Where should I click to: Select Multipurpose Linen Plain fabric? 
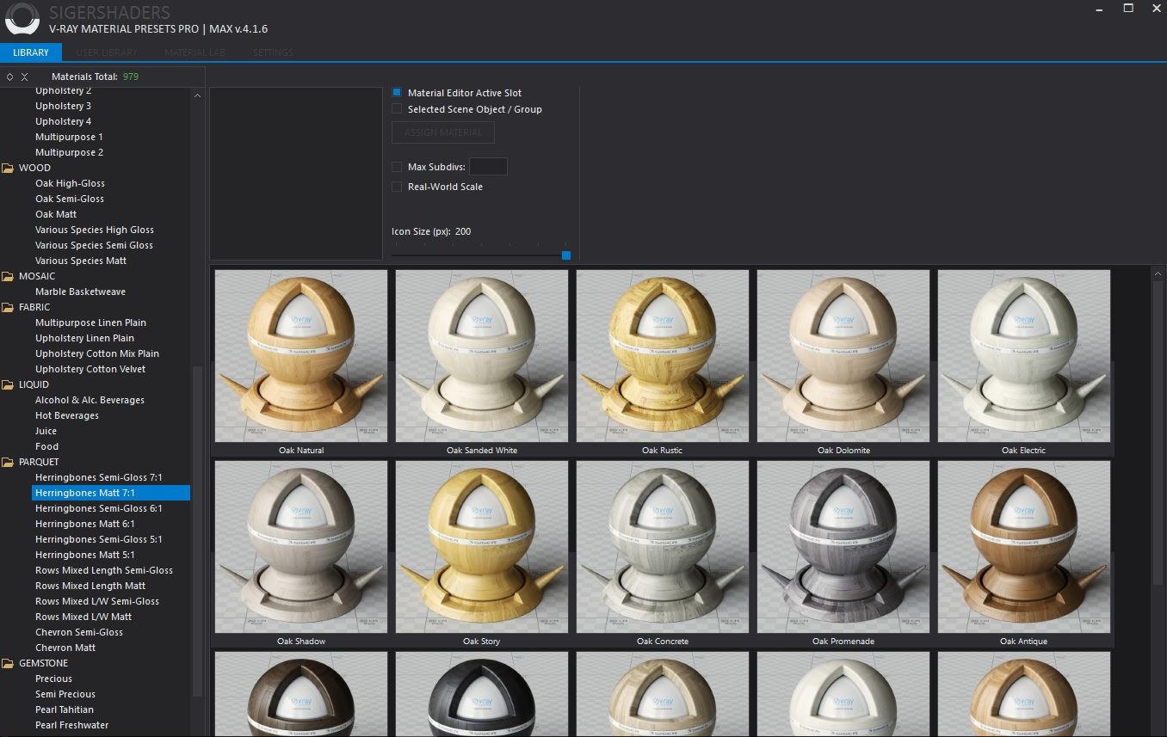[90, 322]
